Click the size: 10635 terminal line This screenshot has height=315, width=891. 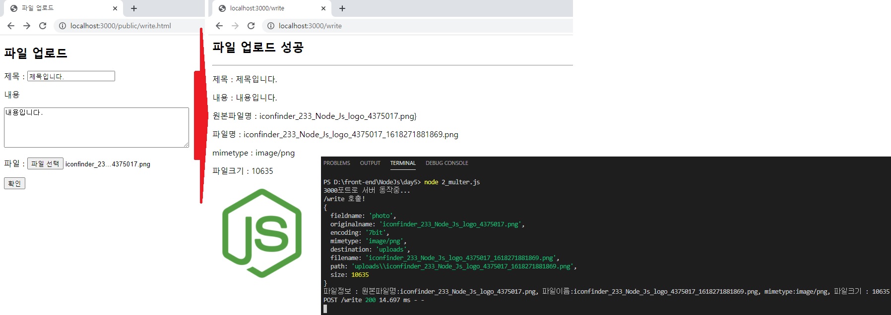349,275
